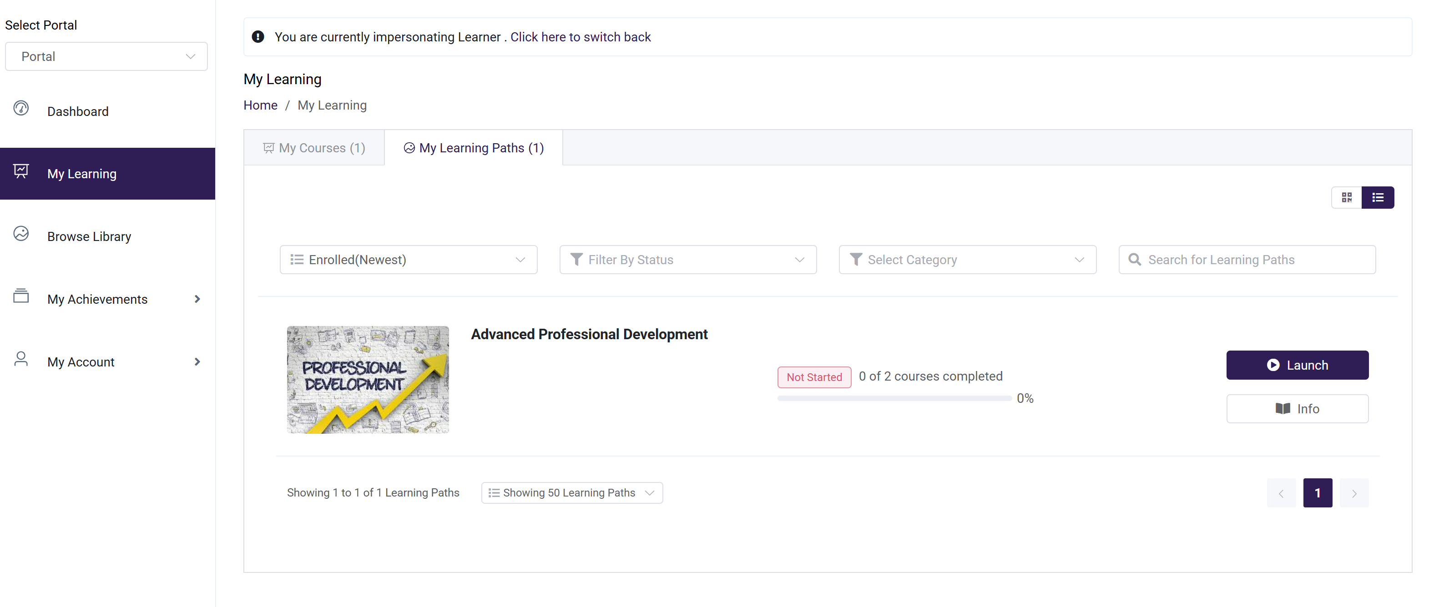Open Professional Development course thumbnail
This screenshot has height=607, width=1434.
tap(368, 380)
